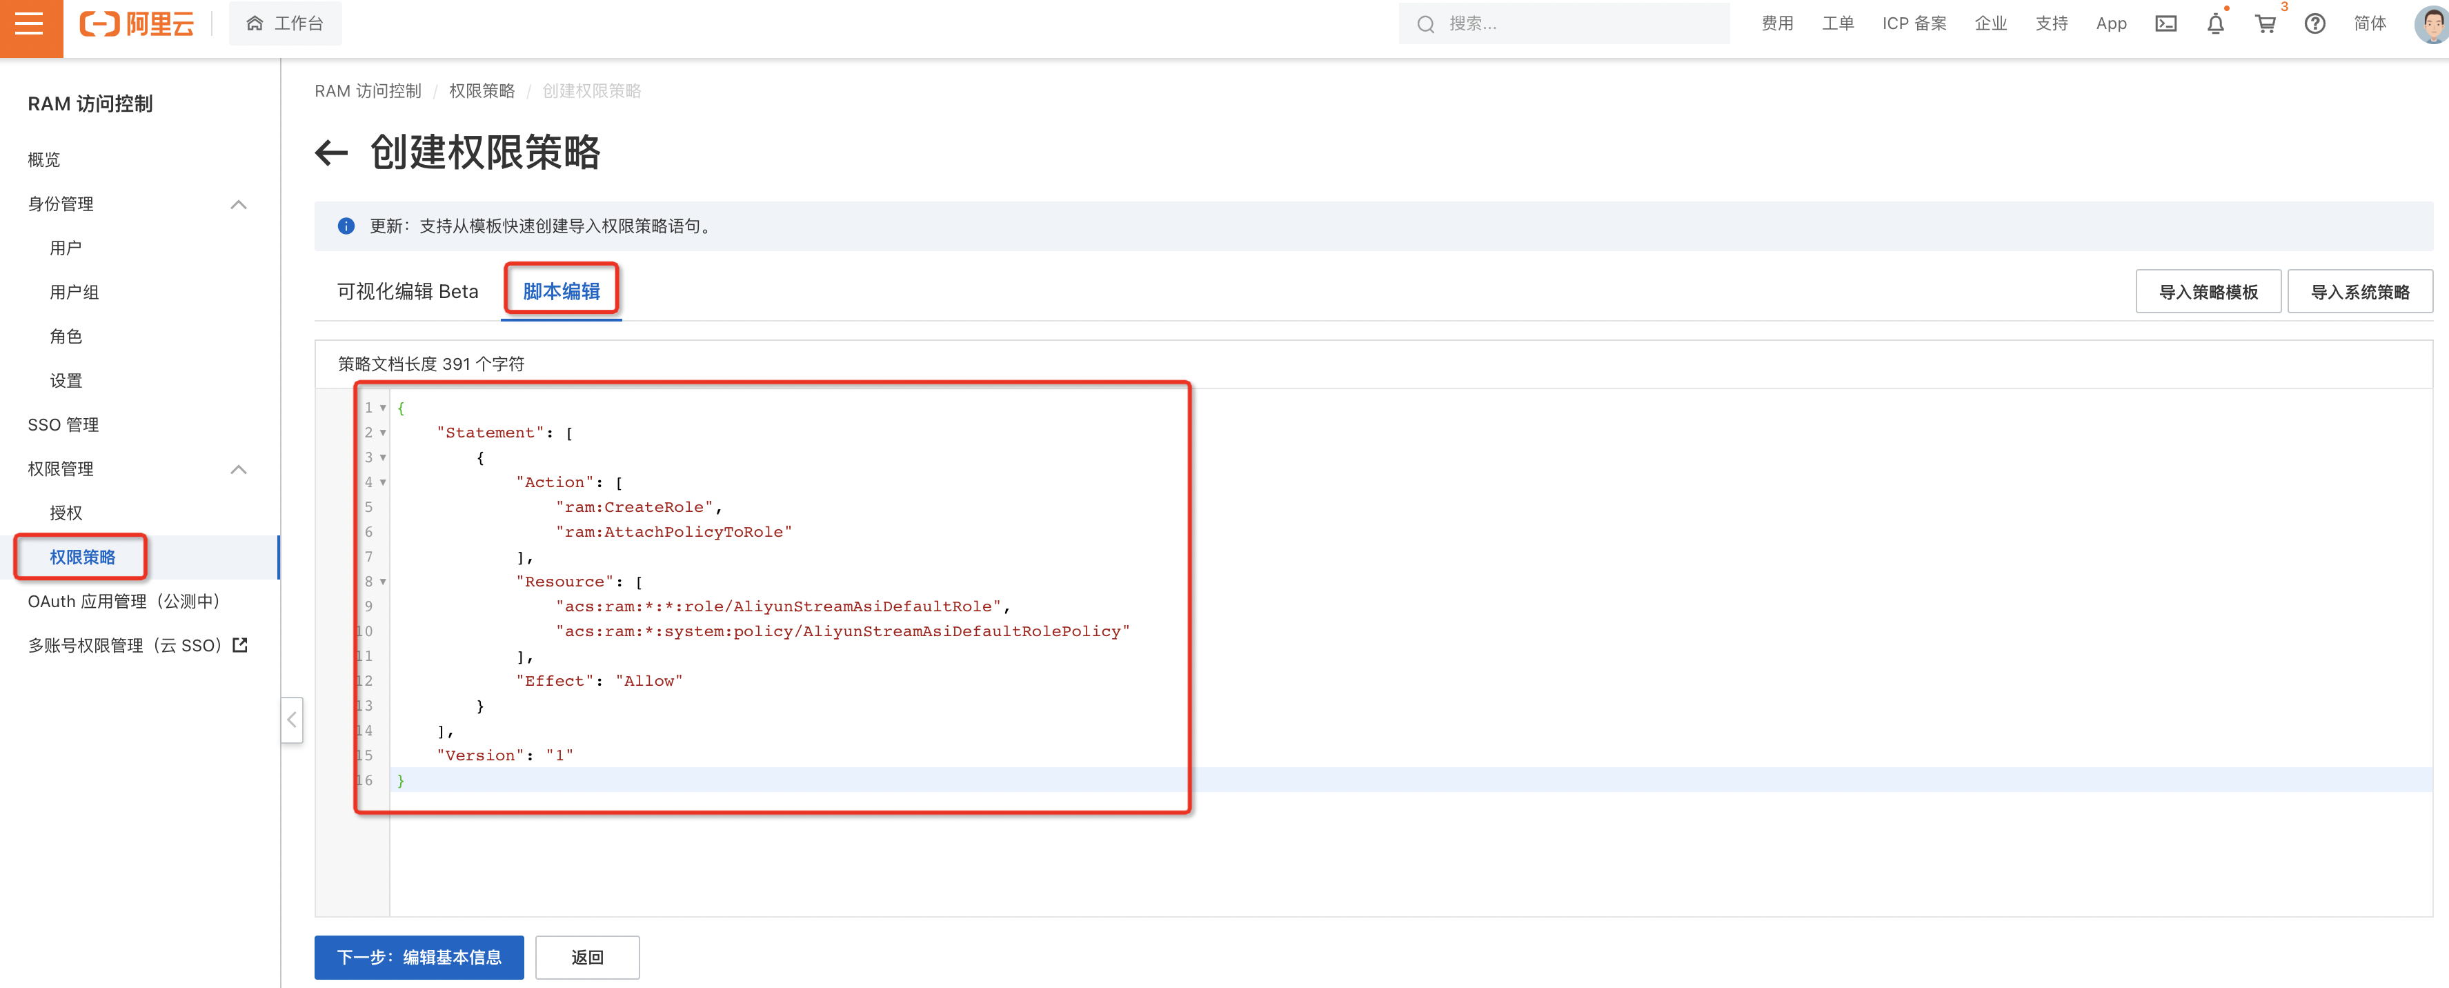Fold code block at line 8 Resource

click(383, 582)
